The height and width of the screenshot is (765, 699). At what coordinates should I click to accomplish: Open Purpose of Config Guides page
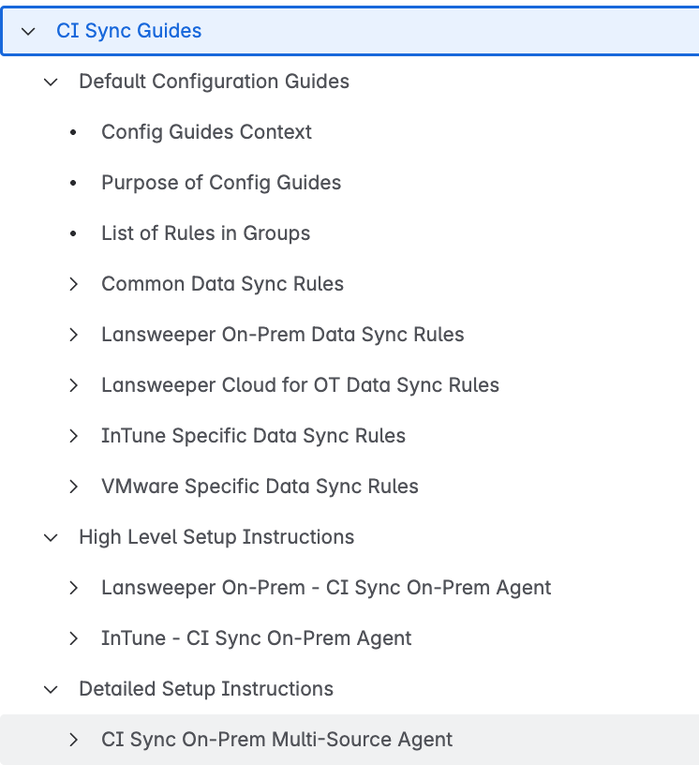tap(221, 183)
